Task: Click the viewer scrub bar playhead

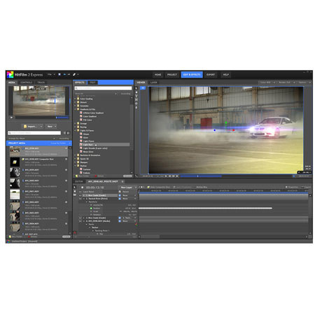Action: click(197, 176)
